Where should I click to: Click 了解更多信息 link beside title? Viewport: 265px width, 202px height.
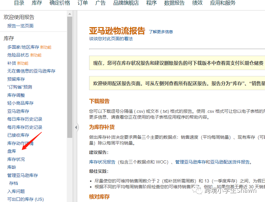(x=161, y=32)
